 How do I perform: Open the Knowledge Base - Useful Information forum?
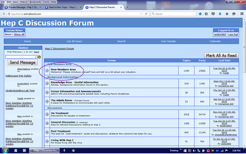(75, 82)
